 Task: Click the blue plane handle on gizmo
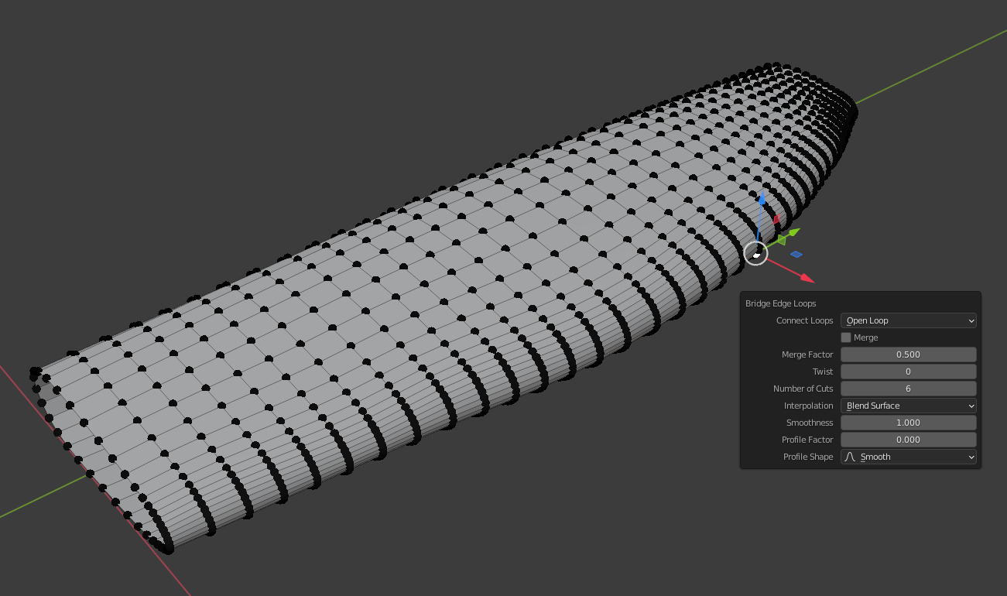pos(796,254)
